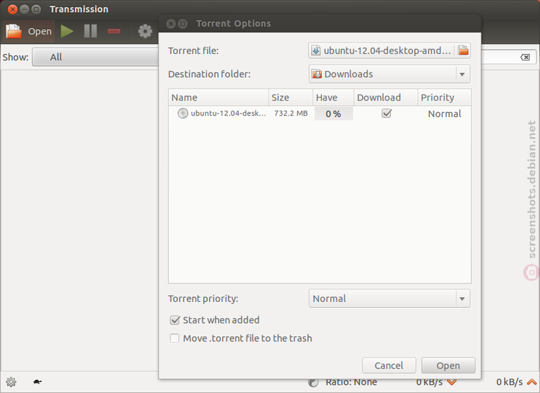Viewport: 540px width, 393px height.
Task: Click the Download column header
Action: [x=385, y=97]
